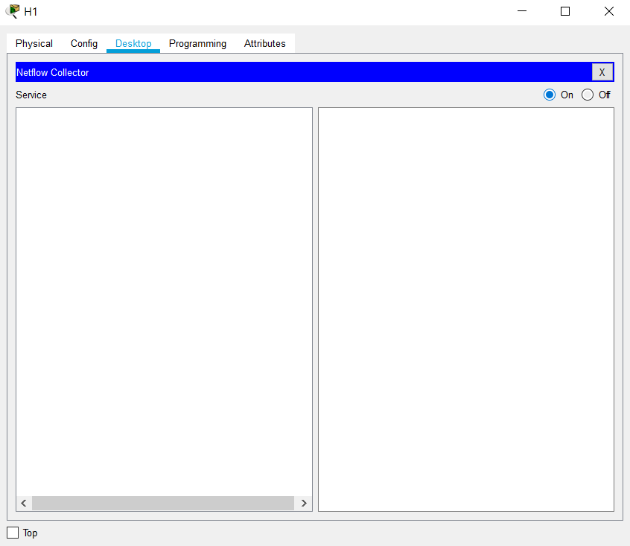
Task: Switch to the Physical tab
Action: click(x=34, y=44)
